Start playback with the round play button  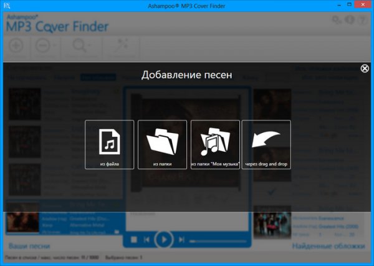(163, 239)
